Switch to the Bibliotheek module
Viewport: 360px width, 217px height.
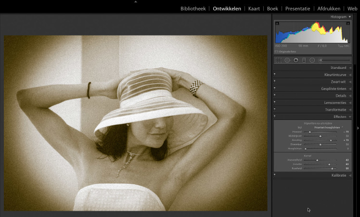tap(193, 9)
